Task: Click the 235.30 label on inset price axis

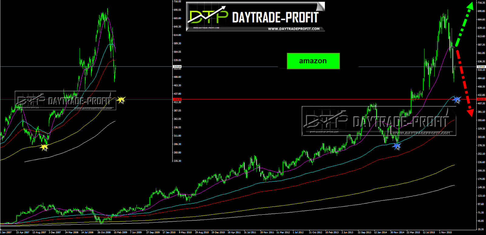Action: 177,161
